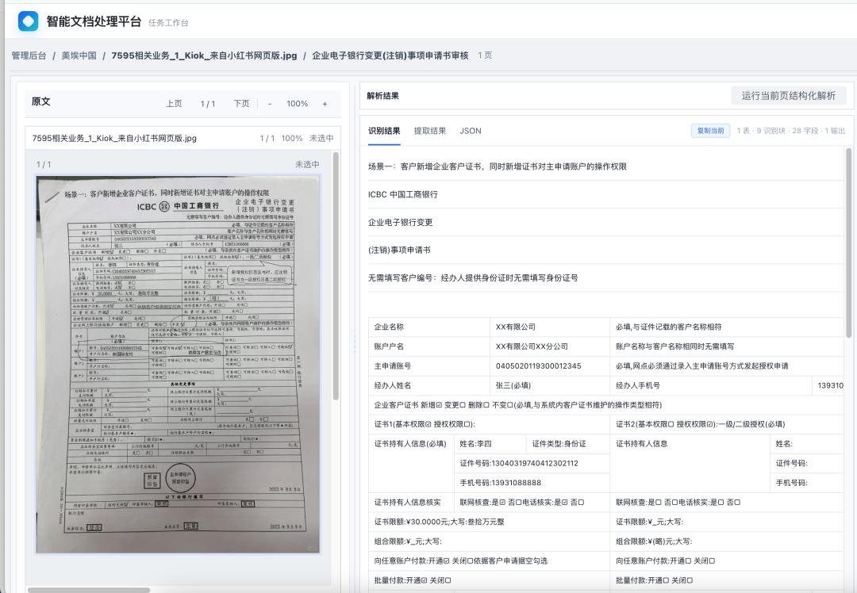Click account number 0405020119300012345 cell
857x593 pixels.
[550, 365]
